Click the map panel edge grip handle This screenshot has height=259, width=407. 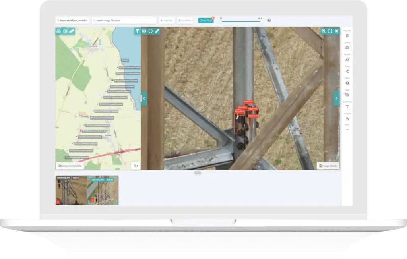tap(140, 99)
